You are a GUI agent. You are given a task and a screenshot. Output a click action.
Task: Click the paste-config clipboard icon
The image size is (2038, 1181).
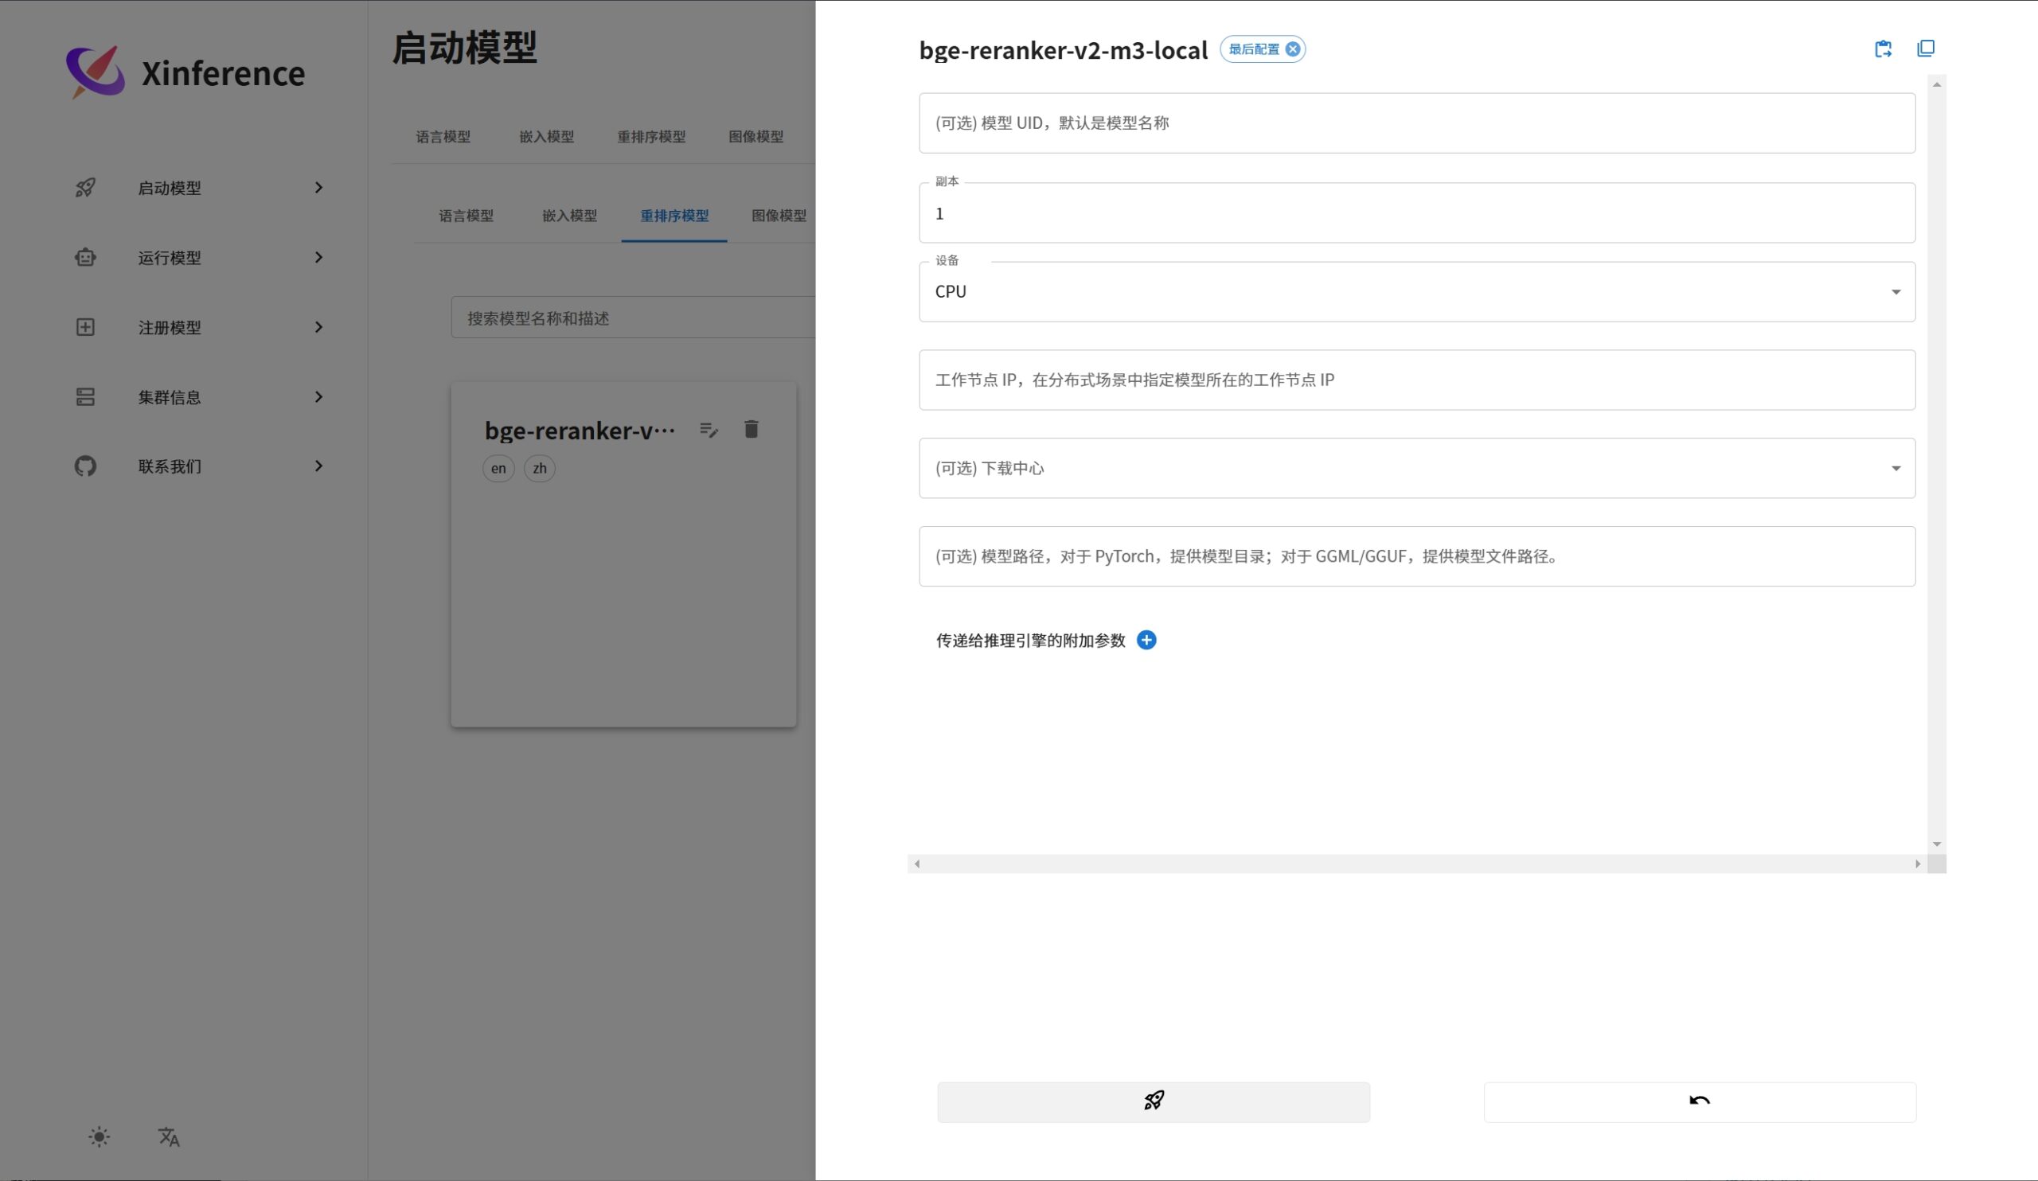[1884, 49]
